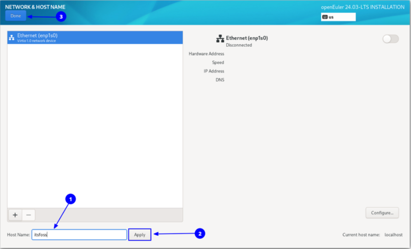Click the network icon of the enp1s0 list row
This screenshot has height=249, width=411.
pos(11,38)
